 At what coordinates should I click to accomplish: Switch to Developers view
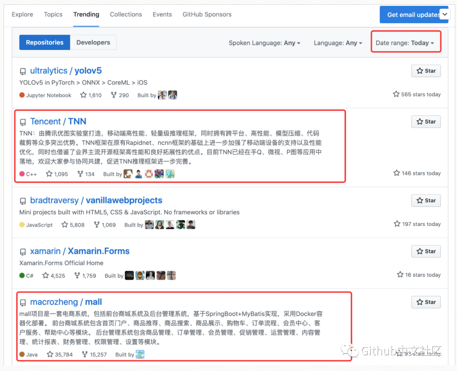point(93,42)
